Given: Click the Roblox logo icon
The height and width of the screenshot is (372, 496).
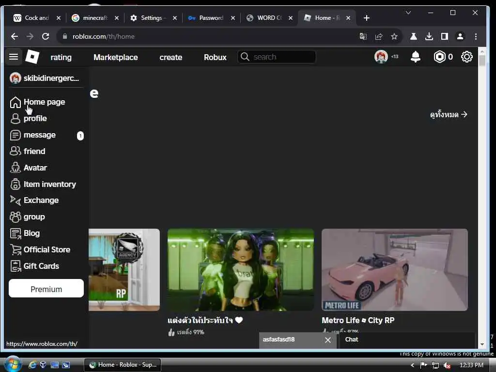Looking at the screenshot, I should click(x=32, y=57).
